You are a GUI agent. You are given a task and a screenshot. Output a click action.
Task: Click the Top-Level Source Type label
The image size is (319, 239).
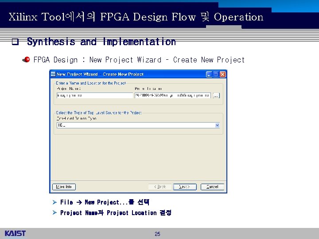coord(76,119)
